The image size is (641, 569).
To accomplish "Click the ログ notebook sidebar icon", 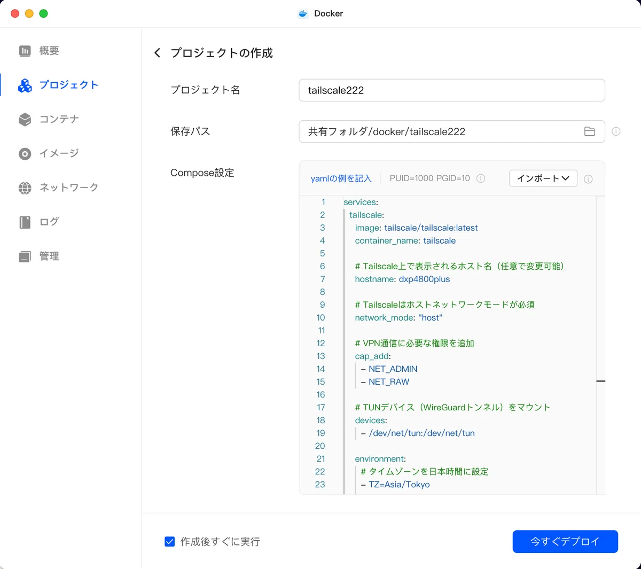I will click(25, 222).
